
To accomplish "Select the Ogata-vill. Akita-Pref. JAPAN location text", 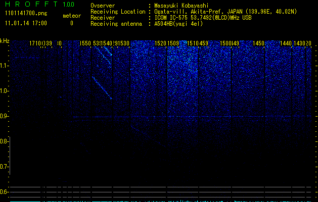I will (225, 12).
